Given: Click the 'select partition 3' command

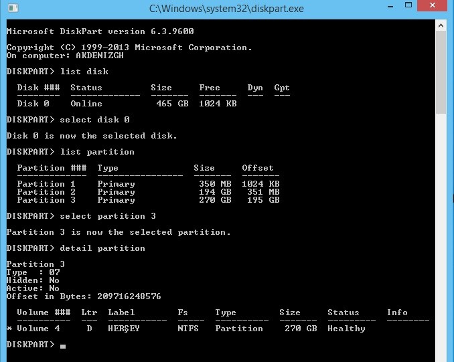Looking at the screenshot, I should (x=108, y=216).
